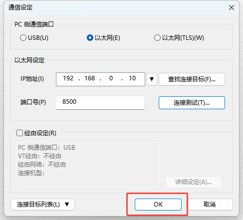The image size is (243, 220).
Task: Click the last IP octet showing 10
Action: tap(132, 78)
